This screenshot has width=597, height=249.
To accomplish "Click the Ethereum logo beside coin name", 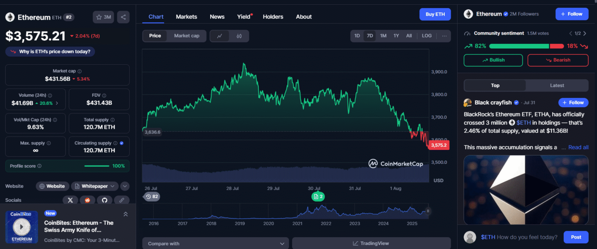I will click(x=10, y=17).
